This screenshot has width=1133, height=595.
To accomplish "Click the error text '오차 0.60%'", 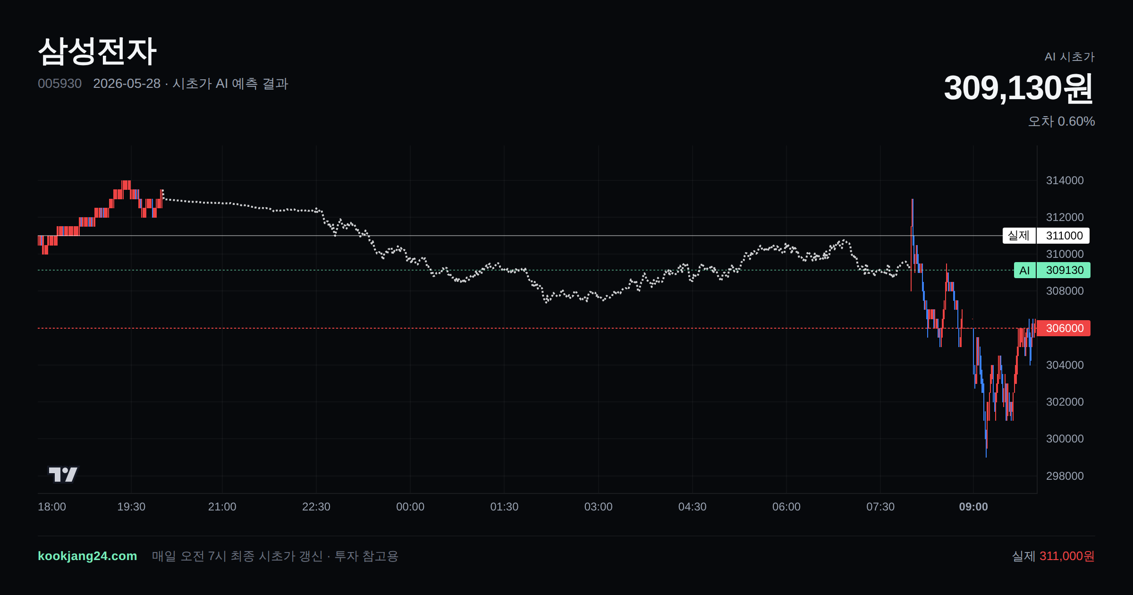I will click(x=1061, y=121).
